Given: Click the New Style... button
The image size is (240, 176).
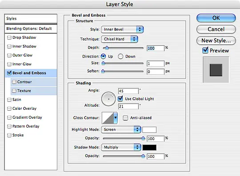Looking at the screenshot, I should pos(216,40).
